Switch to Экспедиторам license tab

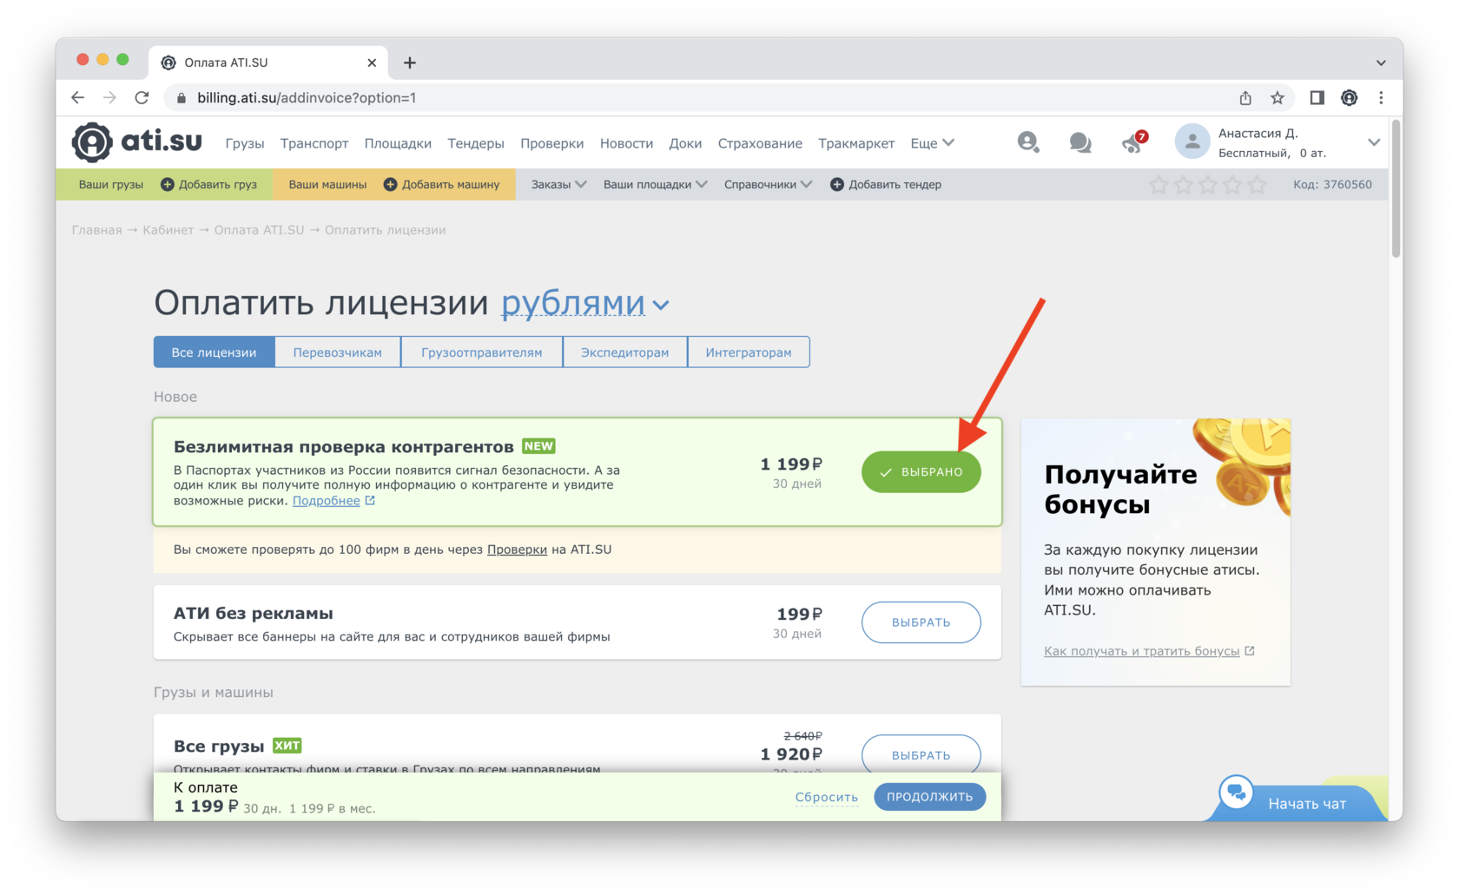(625, 352)
